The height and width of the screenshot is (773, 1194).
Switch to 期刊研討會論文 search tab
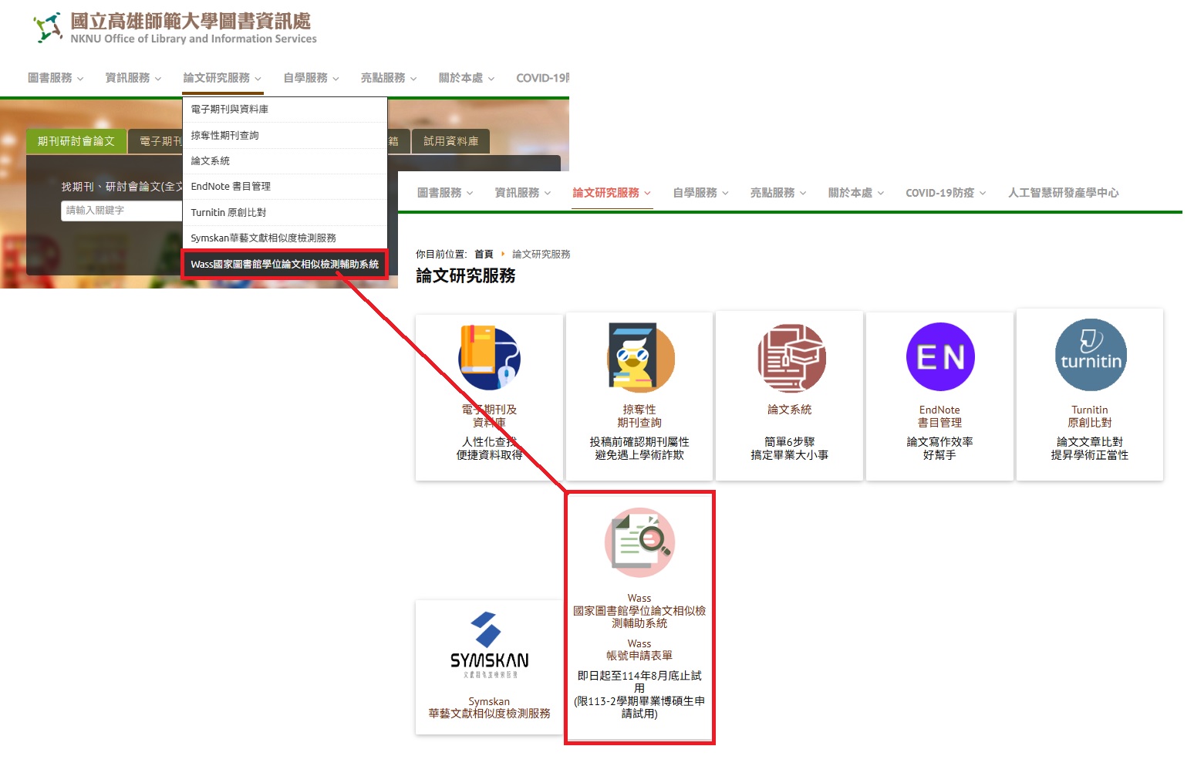(x=76, y=141)
